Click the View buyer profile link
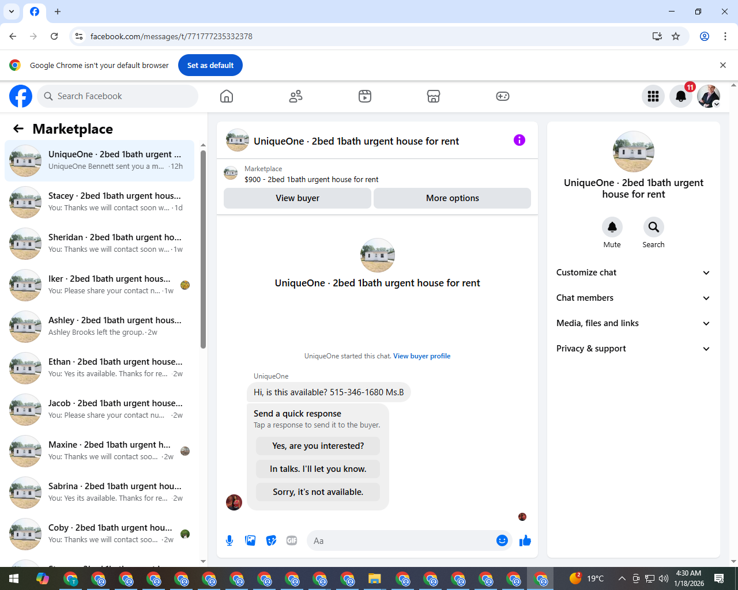Viewport: 738px width, 590px height. tap(422, 356)
